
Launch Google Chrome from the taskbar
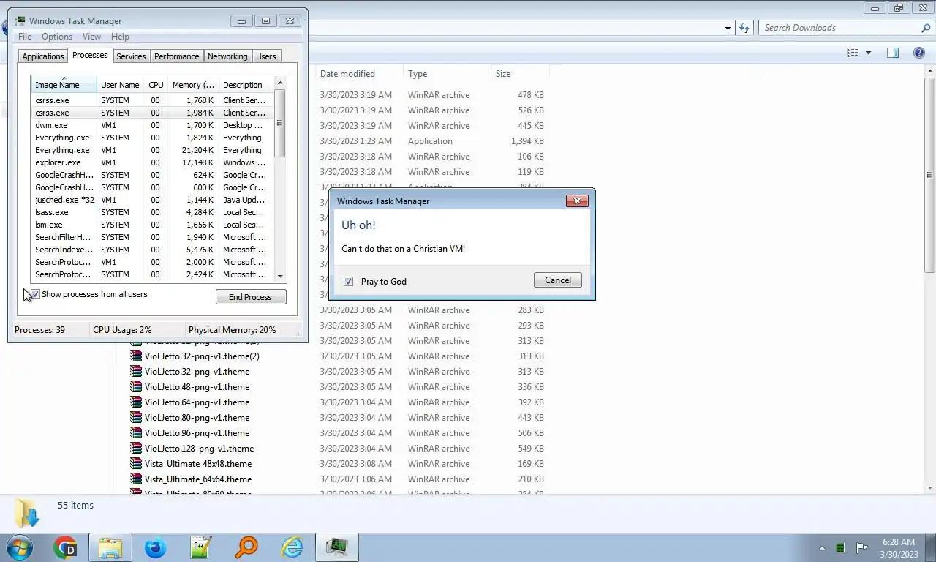coord(65,547)
